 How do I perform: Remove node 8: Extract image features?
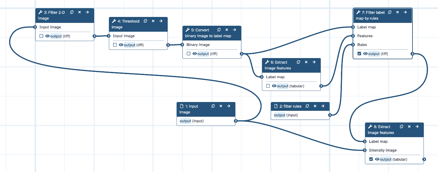point(409,126)
